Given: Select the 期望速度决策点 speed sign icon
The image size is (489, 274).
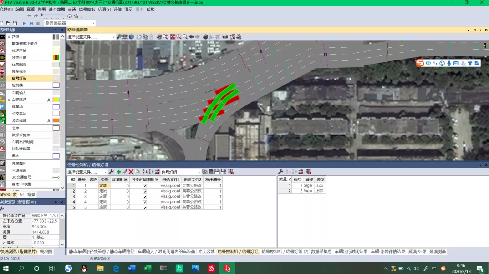Looking at the screenshot, I should (x=2, y=44).
